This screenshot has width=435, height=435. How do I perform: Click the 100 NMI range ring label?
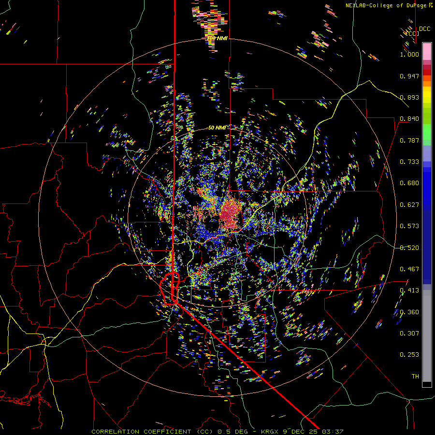pos(217,38)
